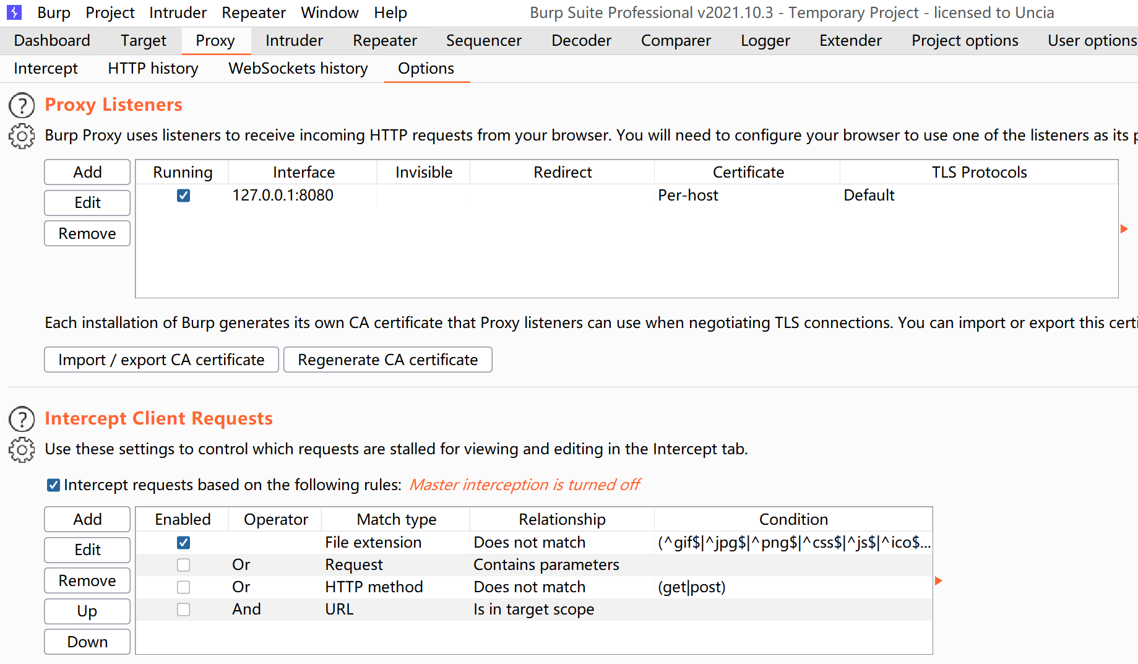Switch to the Dashboard tab
This screenshot has width=1138, height=664.
click(x=52, y=41)
